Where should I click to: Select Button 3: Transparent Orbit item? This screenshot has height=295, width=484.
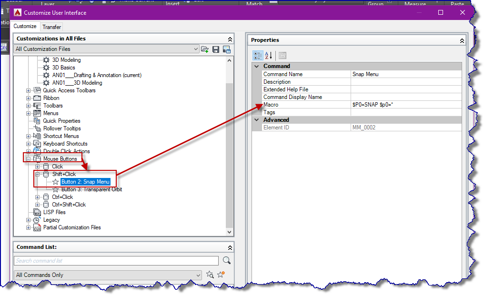pyautogui.click(x=91, y=189)
